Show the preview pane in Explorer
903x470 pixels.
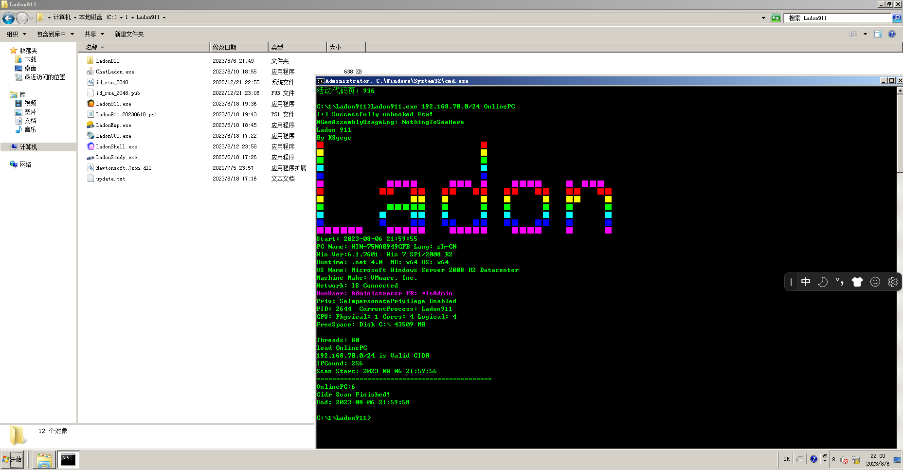coord(878,34)
